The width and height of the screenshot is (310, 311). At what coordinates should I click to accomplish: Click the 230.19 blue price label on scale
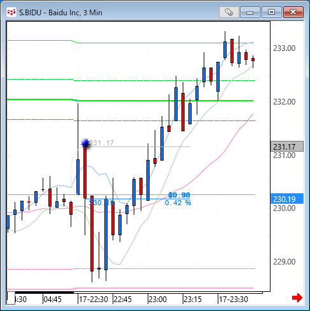(287, 199)
